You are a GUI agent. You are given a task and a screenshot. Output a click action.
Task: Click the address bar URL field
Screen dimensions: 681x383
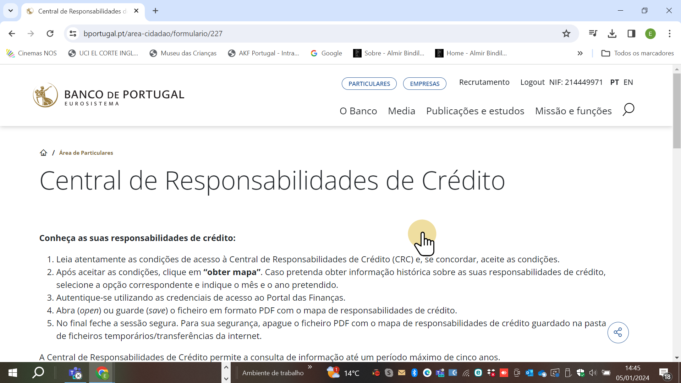pyautogui.click(x=284, y=34)
